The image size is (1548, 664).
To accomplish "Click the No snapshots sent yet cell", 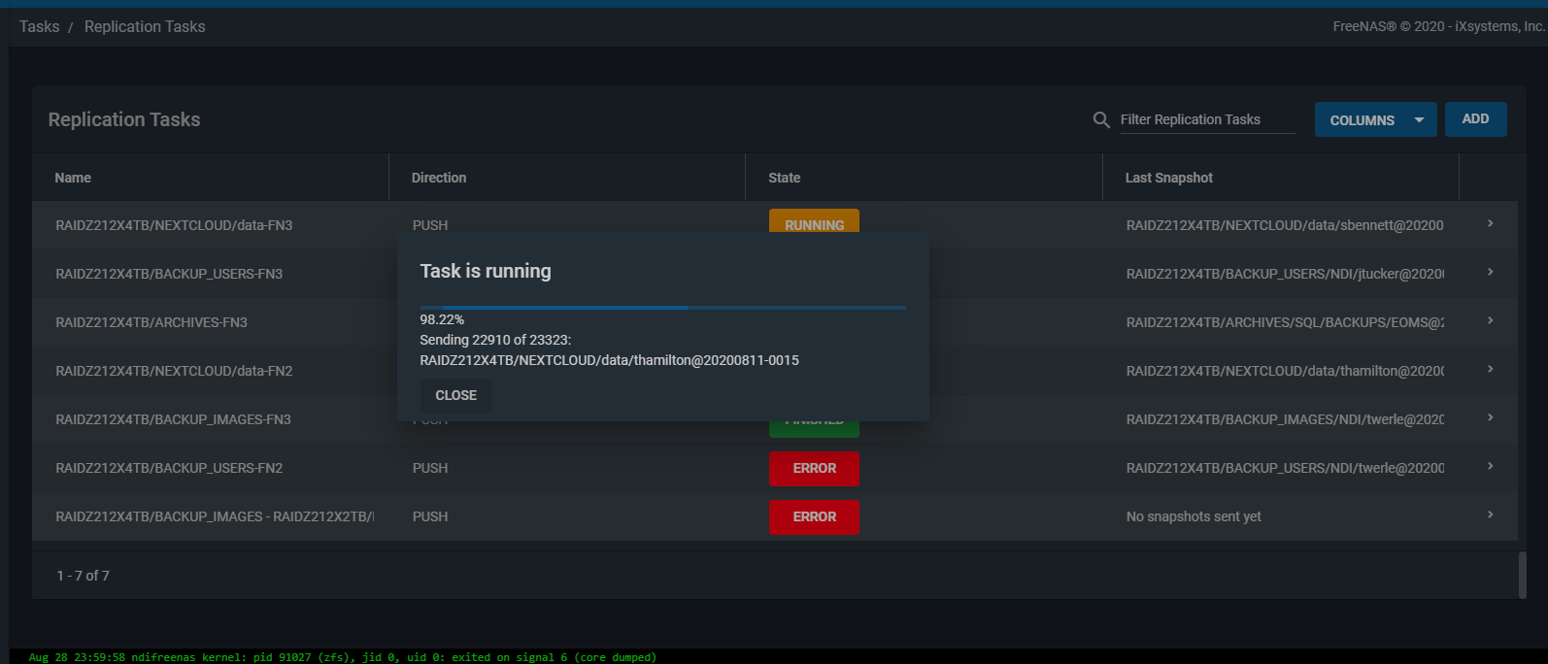I will 1194,516.
